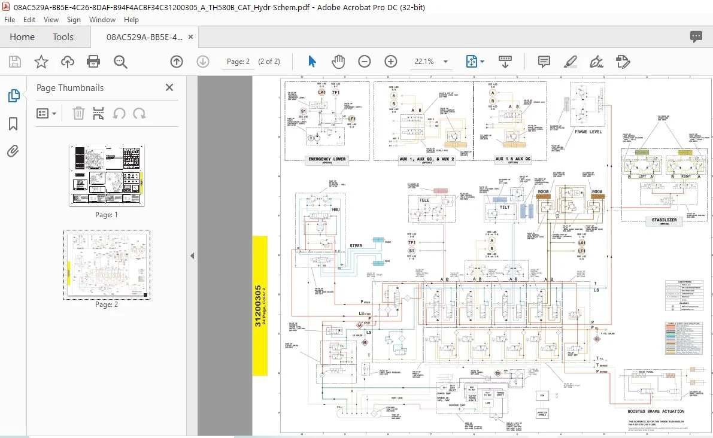Rotate page counterclockwise

119,113
